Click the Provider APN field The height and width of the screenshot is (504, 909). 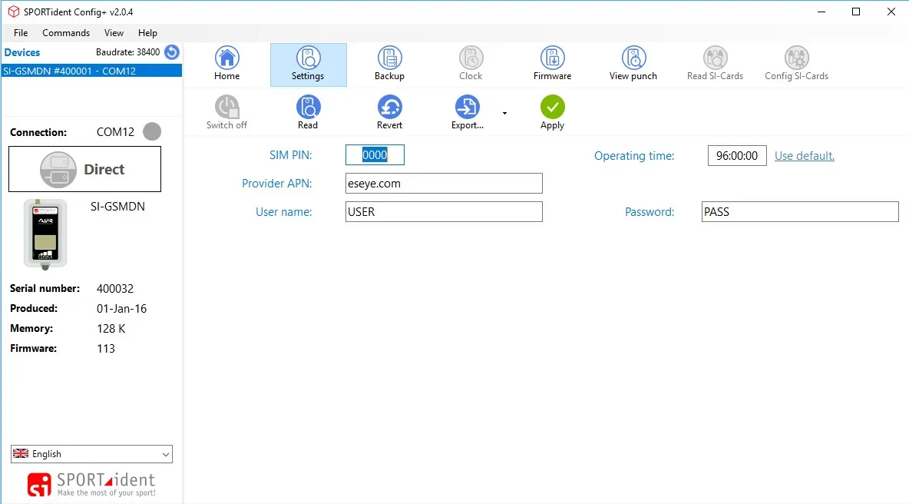pyautogui.click(x=444, y=184)
